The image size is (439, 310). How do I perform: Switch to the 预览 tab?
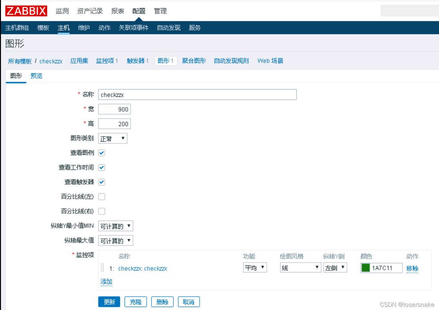36,76
